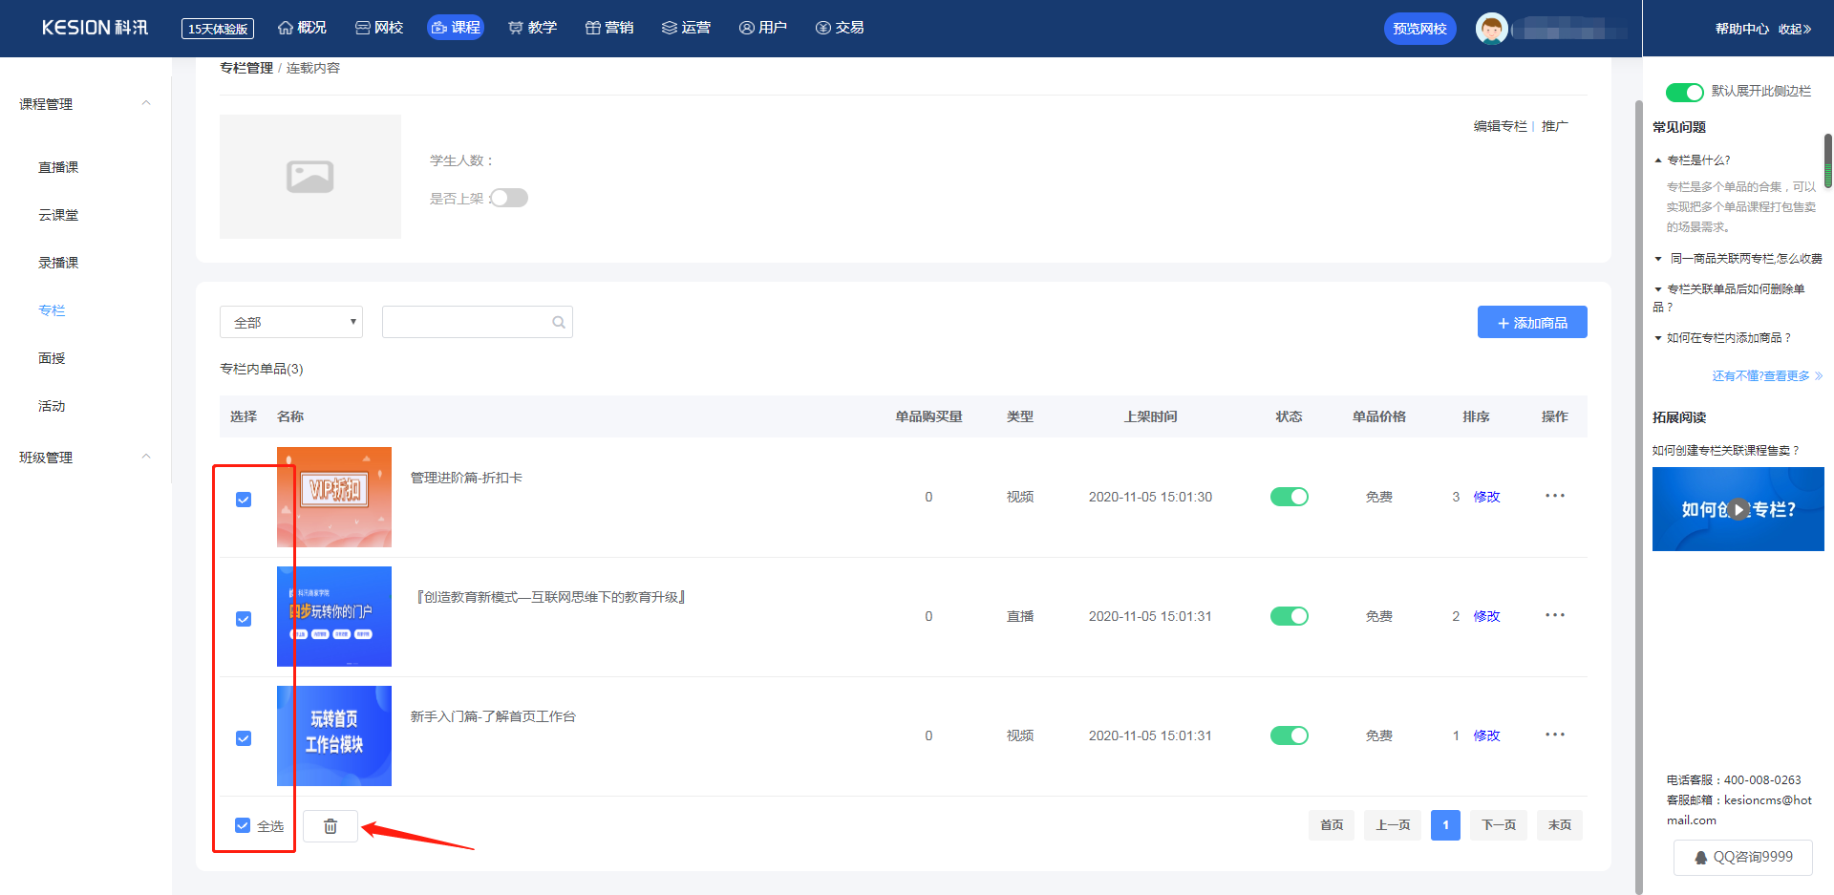
Task: Open the 全部 filter dropdown
Action: click(x=291, y=322)
